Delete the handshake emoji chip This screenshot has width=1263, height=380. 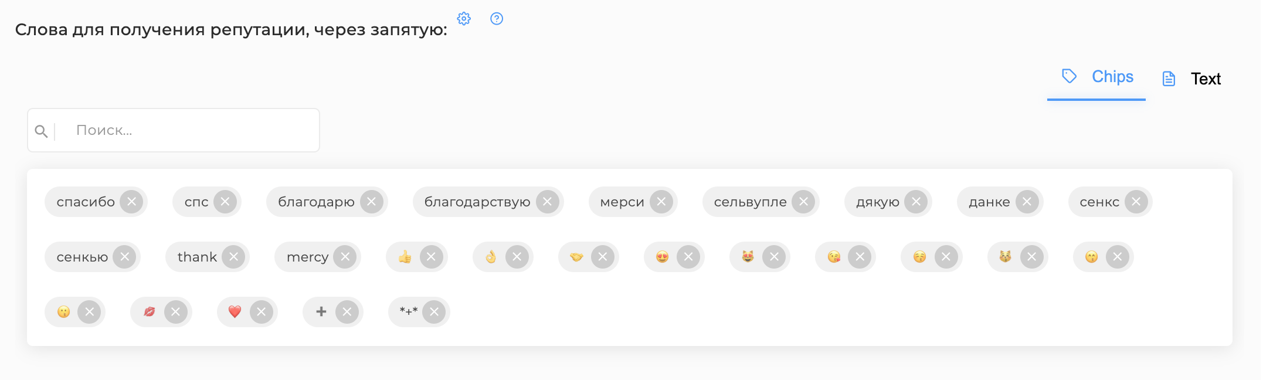click(x=603, y=257)
